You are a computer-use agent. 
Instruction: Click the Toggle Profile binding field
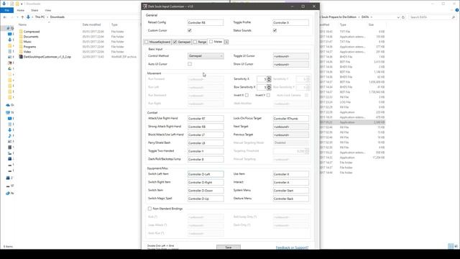pyautogui.click(x=290, y=22)
